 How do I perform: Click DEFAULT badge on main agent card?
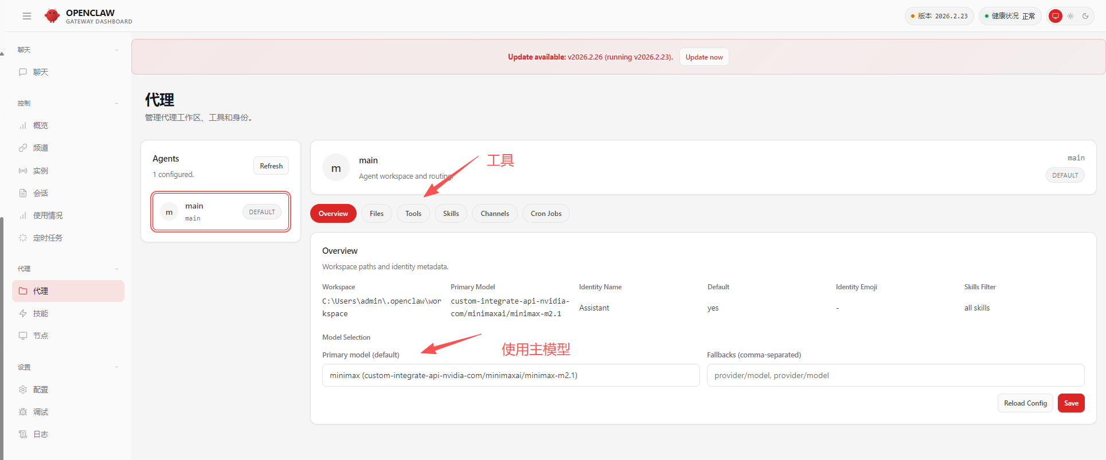click(x=262, y=212)
